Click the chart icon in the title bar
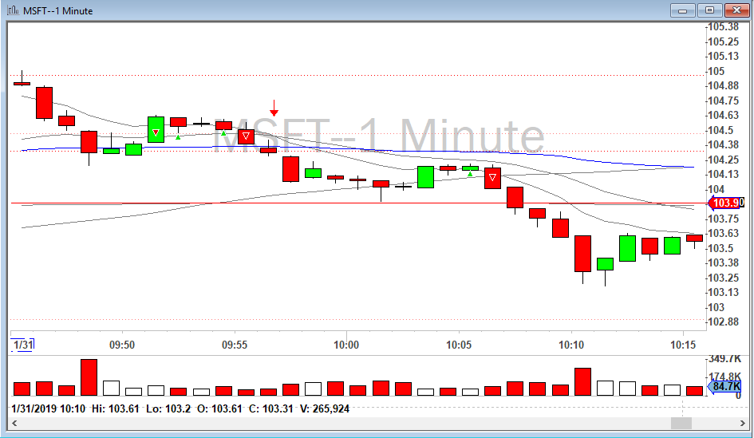Image resolution: width=754 pixels, height=438 pixels. pyautogui.click(x=13, y=10)
